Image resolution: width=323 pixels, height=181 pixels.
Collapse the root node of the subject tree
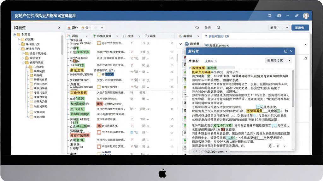(15, 35)
